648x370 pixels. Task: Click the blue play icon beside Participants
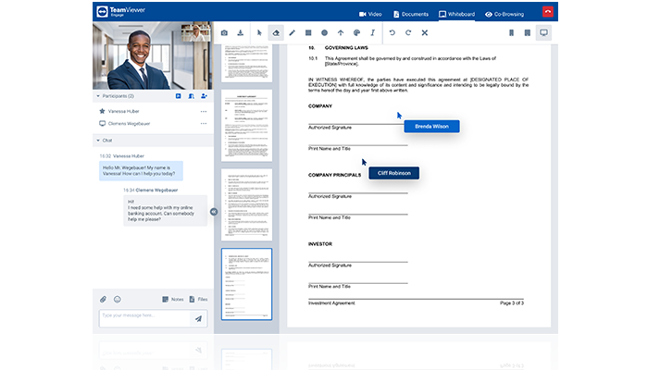click(x=178, y=96)
